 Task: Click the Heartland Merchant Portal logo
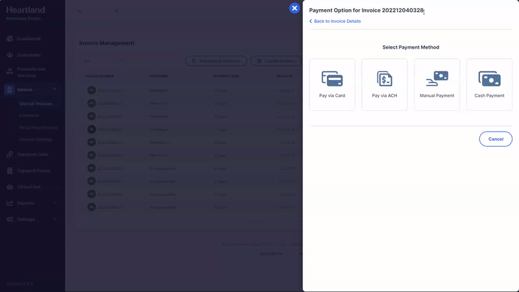[26, 13]
